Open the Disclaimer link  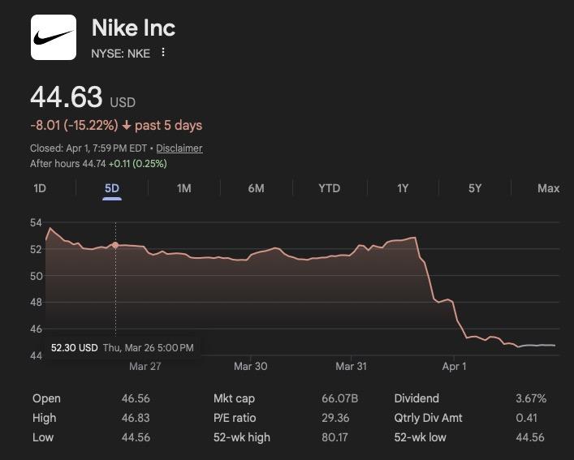pyautogui.click(x=179, y=148)
